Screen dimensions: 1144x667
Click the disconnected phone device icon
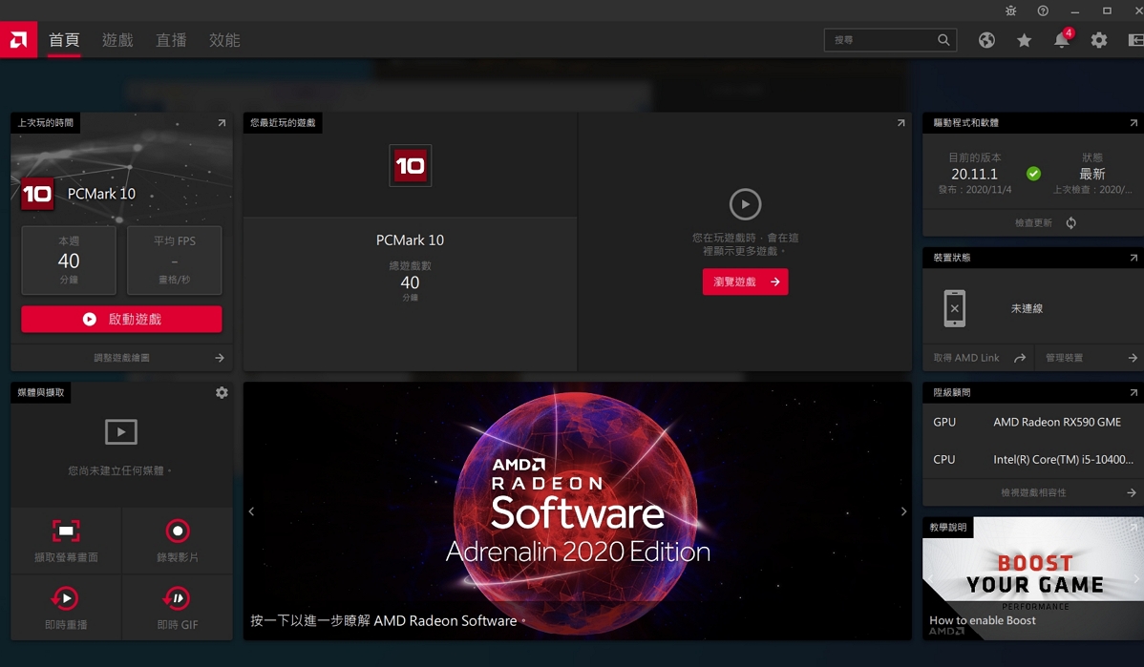pyautogui.click(x=954, y=308)
